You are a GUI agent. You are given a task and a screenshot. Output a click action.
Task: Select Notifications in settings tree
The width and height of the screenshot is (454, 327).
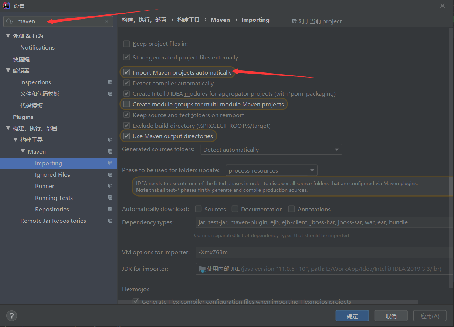pyautogui.click(x=37, y=47)
